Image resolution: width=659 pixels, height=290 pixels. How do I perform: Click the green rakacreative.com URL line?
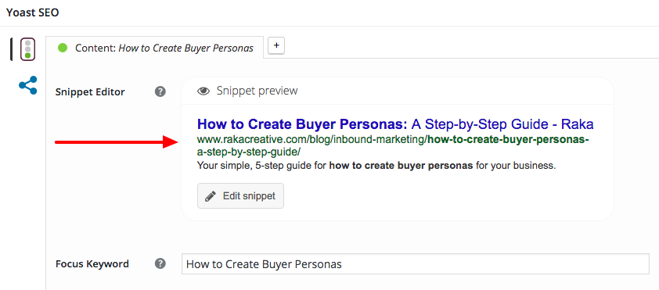(x=393, y=140)
